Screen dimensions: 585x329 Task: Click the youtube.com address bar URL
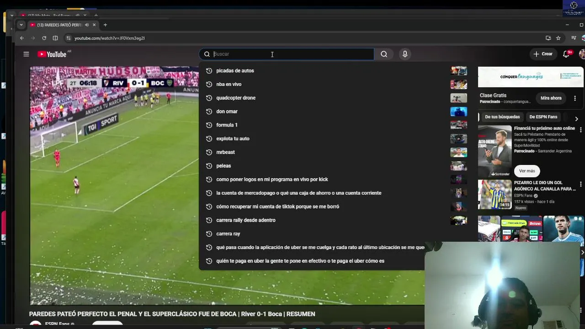click(x=110, y=38)
